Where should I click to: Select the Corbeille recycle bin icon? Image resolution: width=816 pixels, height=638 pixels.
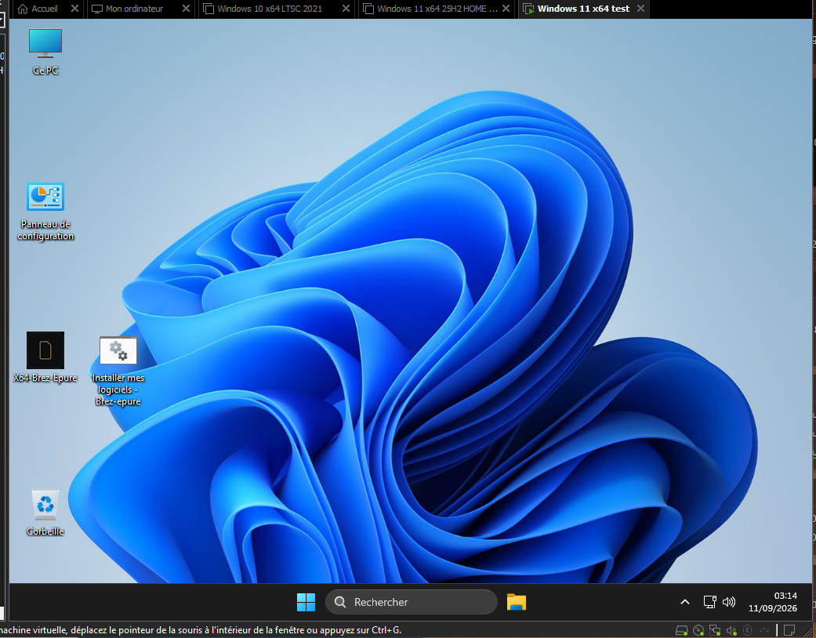(x=45, y=513)
